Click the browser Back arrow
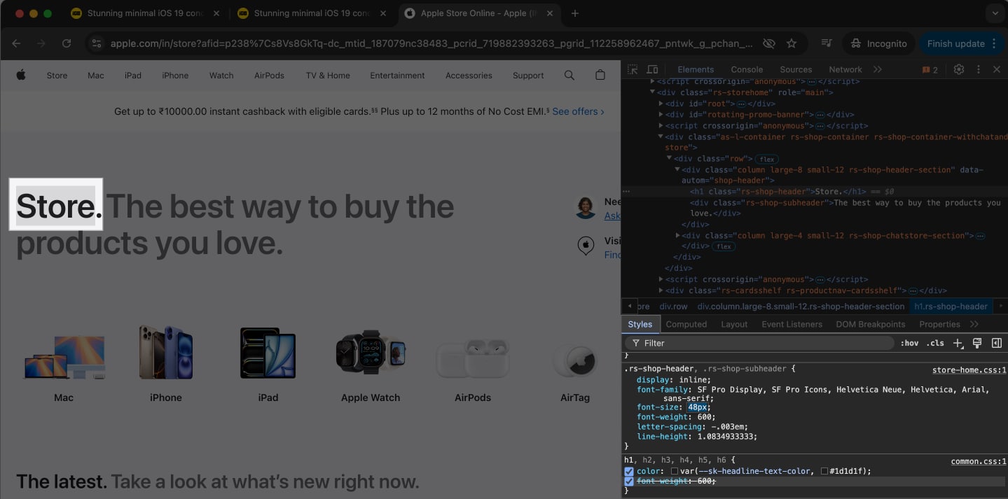The height and width of the screenshot is (499, 1008). click(16, 43)
